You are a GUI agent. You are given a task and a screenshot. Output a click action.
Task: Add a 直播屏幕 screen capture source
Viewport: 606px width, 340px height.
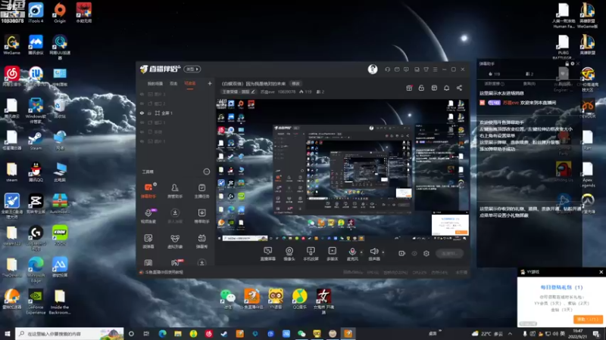coord(267,254)
